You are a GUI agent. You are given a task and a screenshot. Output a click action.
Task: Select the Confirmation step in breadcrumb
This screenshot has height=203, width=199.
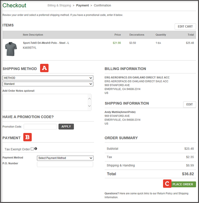coord(102,5)
